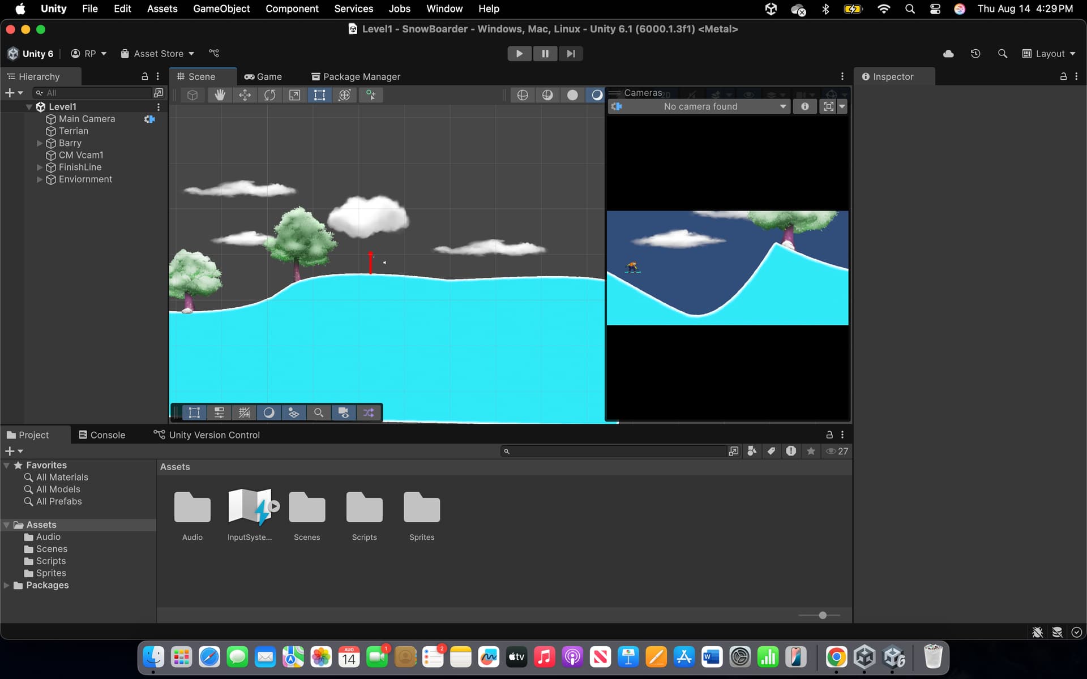Select the Rotate tool
1087x679 pixels.
click(x=269, y=95)
